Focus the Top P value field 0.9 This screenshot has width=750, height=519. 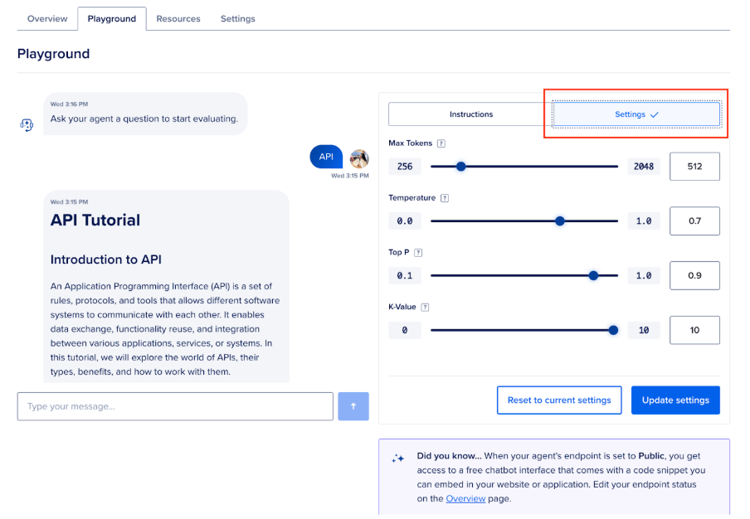pos(694,275)
